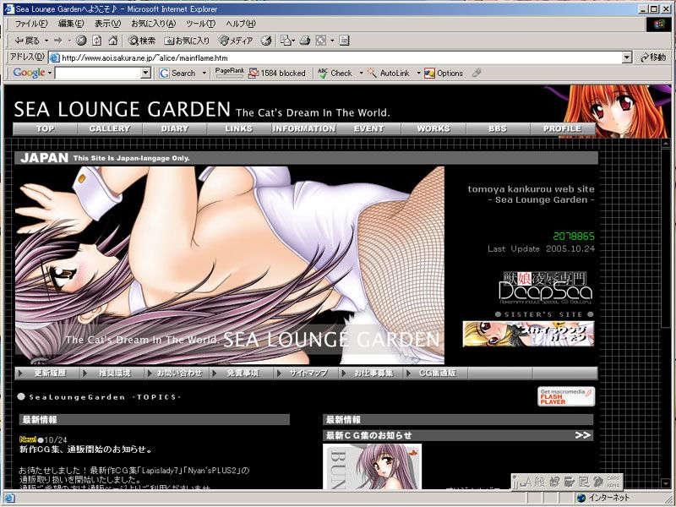Expand the Mail button dropdown arrow
The image size is (676, 507).
[293, 41]
